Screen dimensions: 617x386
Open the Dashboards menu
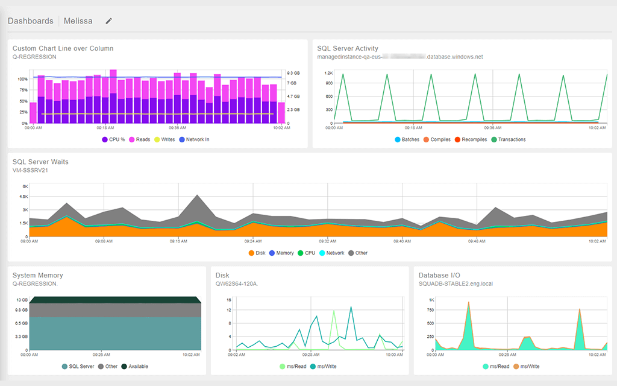(x=30, y=21)
